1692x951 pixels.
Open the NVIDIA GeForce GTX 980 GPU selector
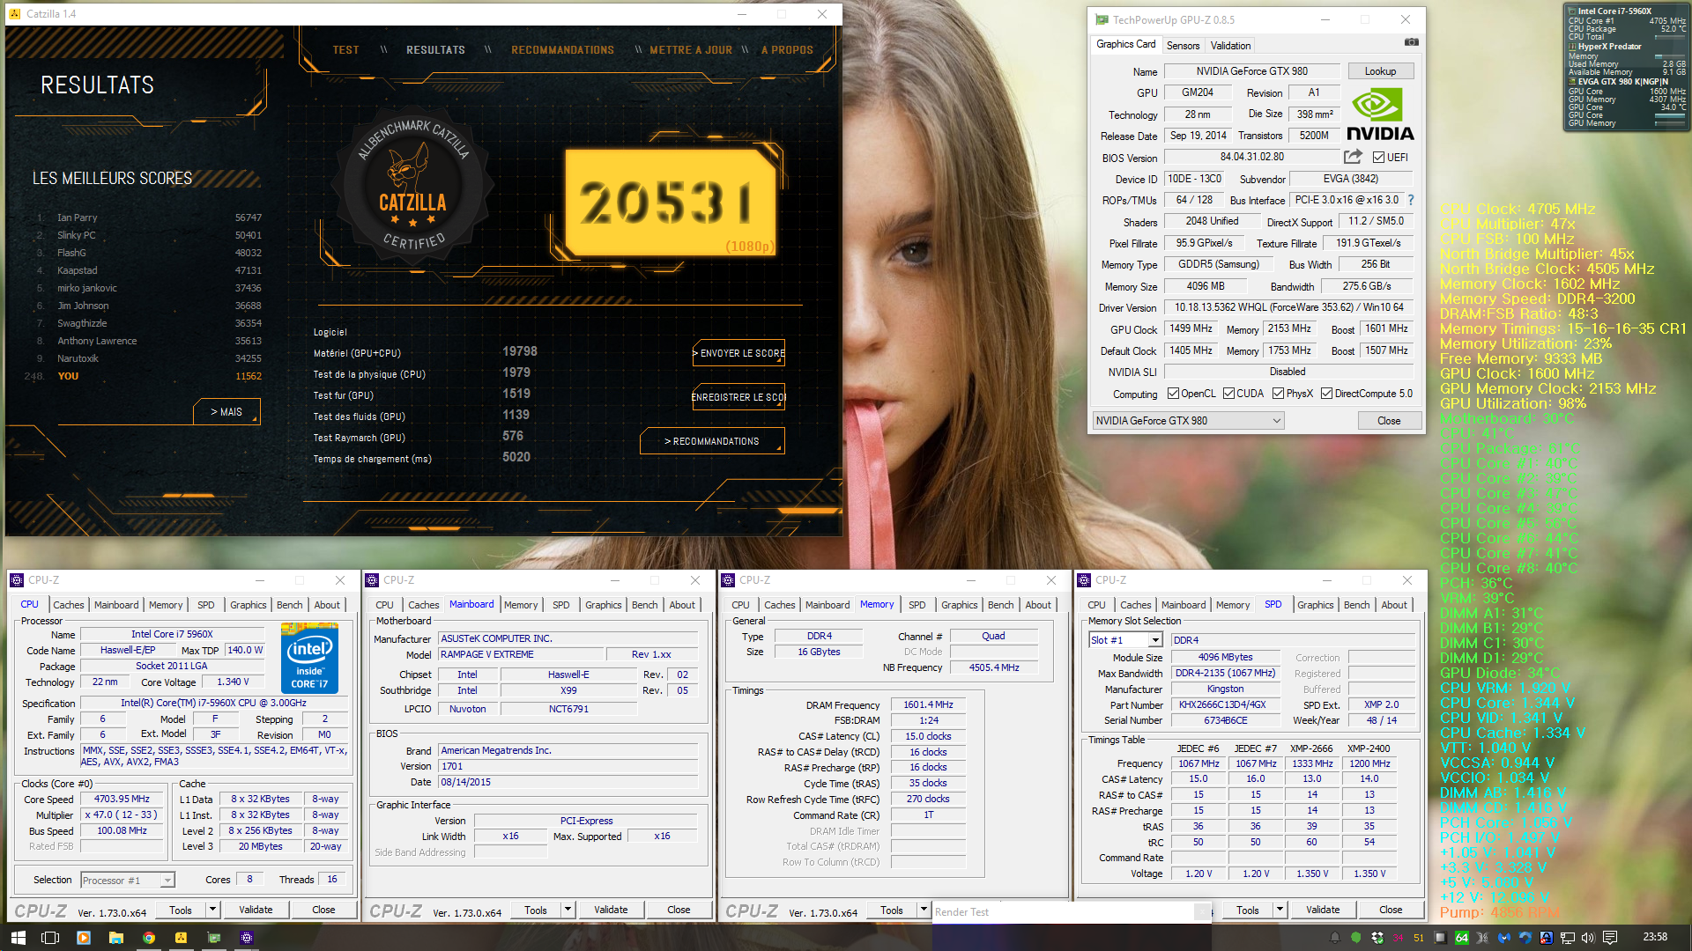click(x=1188, y=421)
